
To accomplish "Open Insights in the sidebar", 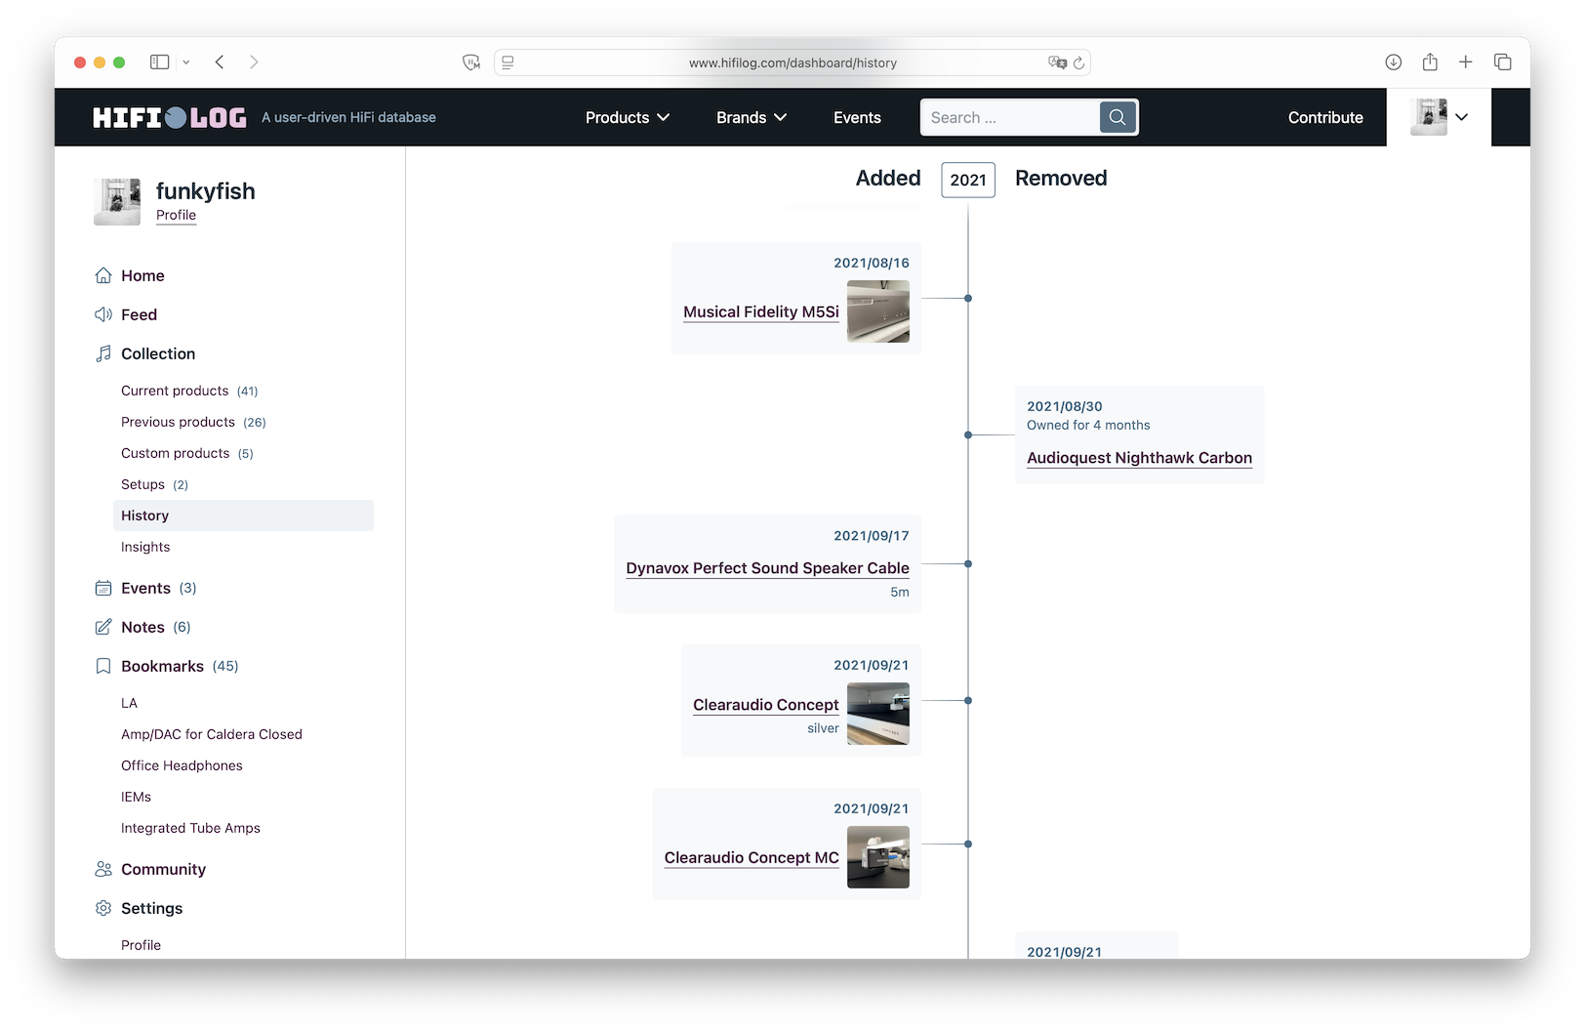I will click(145, 547).
